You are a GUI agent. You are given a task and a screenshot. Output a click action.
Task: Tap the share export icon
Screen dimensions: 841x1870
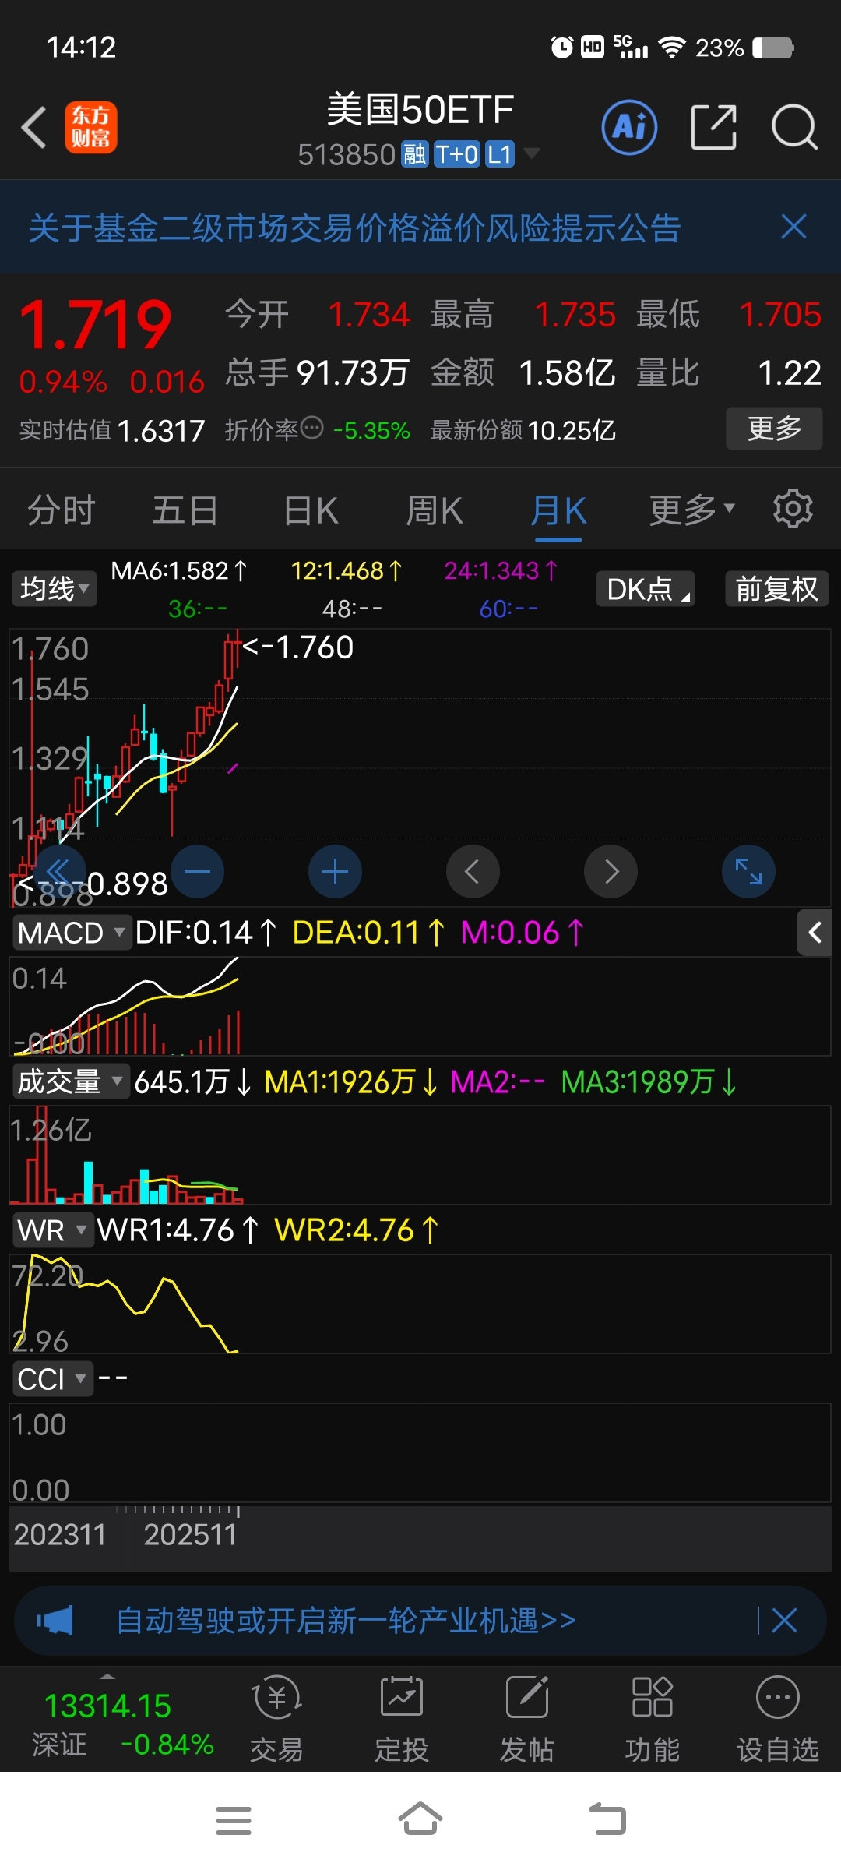tap(714, 127)
